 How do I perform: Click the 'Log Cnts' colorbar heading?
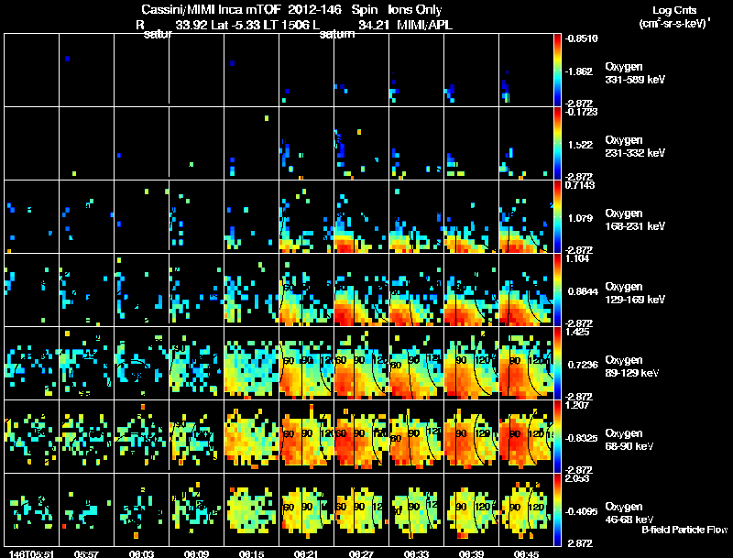(x=674, y=10)
